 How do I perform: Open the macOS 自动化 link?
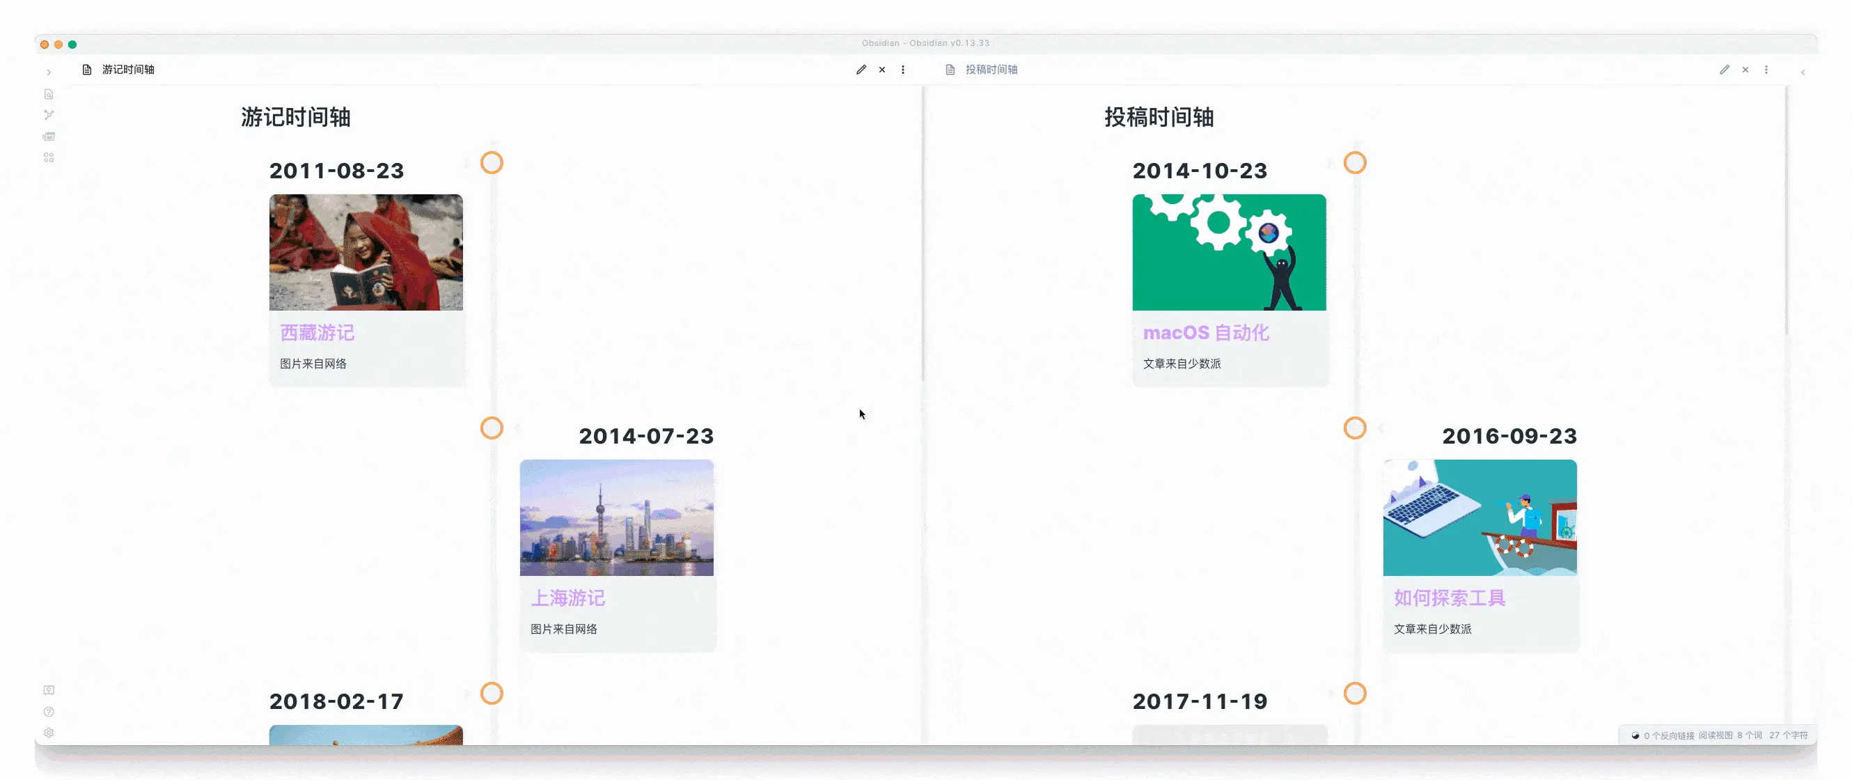[x=1207, y=333]
